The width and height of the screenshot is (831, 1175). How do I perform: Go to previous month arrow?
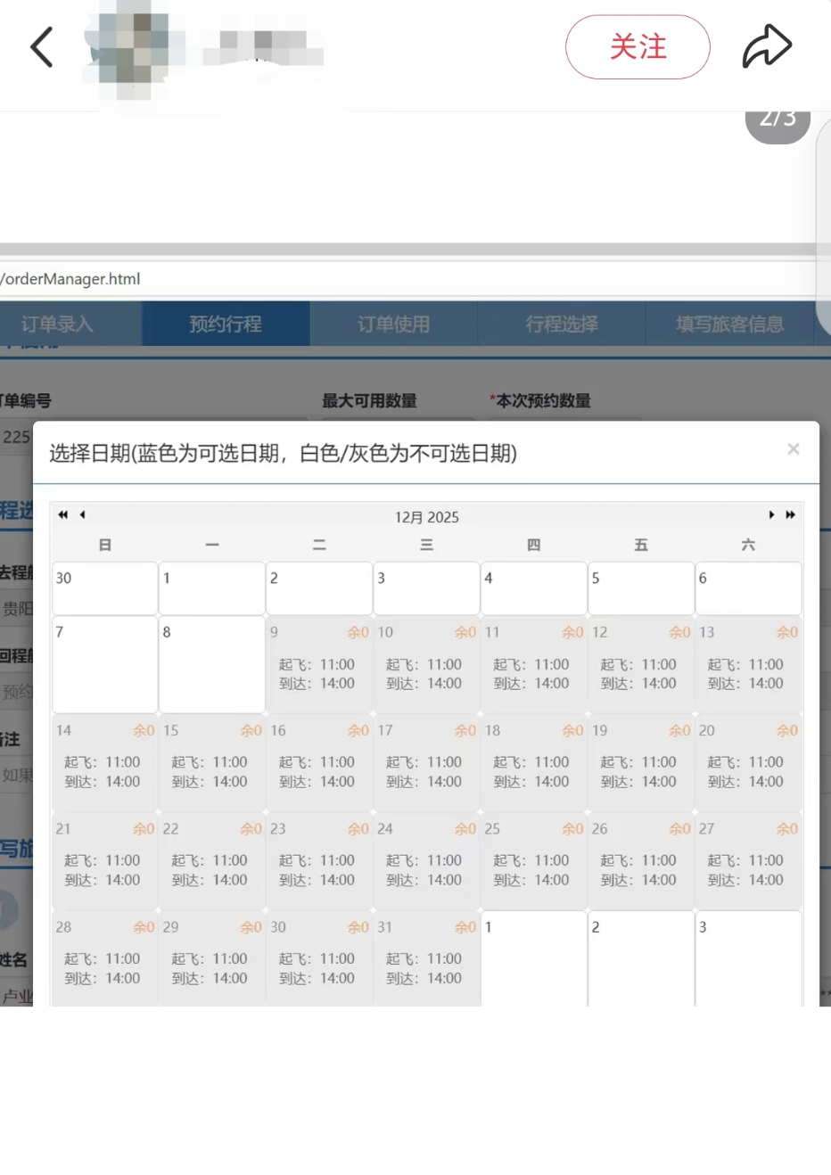[x=83, y=515]
